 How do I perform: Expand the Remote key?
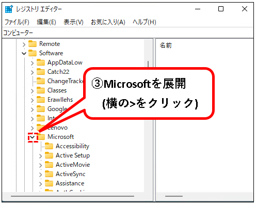(x=24, y=44)
